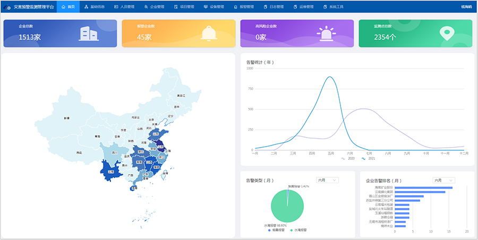The image size is (478, 240).
Task: Click the platform logo icon in header
Action: (x=7, y=7)
